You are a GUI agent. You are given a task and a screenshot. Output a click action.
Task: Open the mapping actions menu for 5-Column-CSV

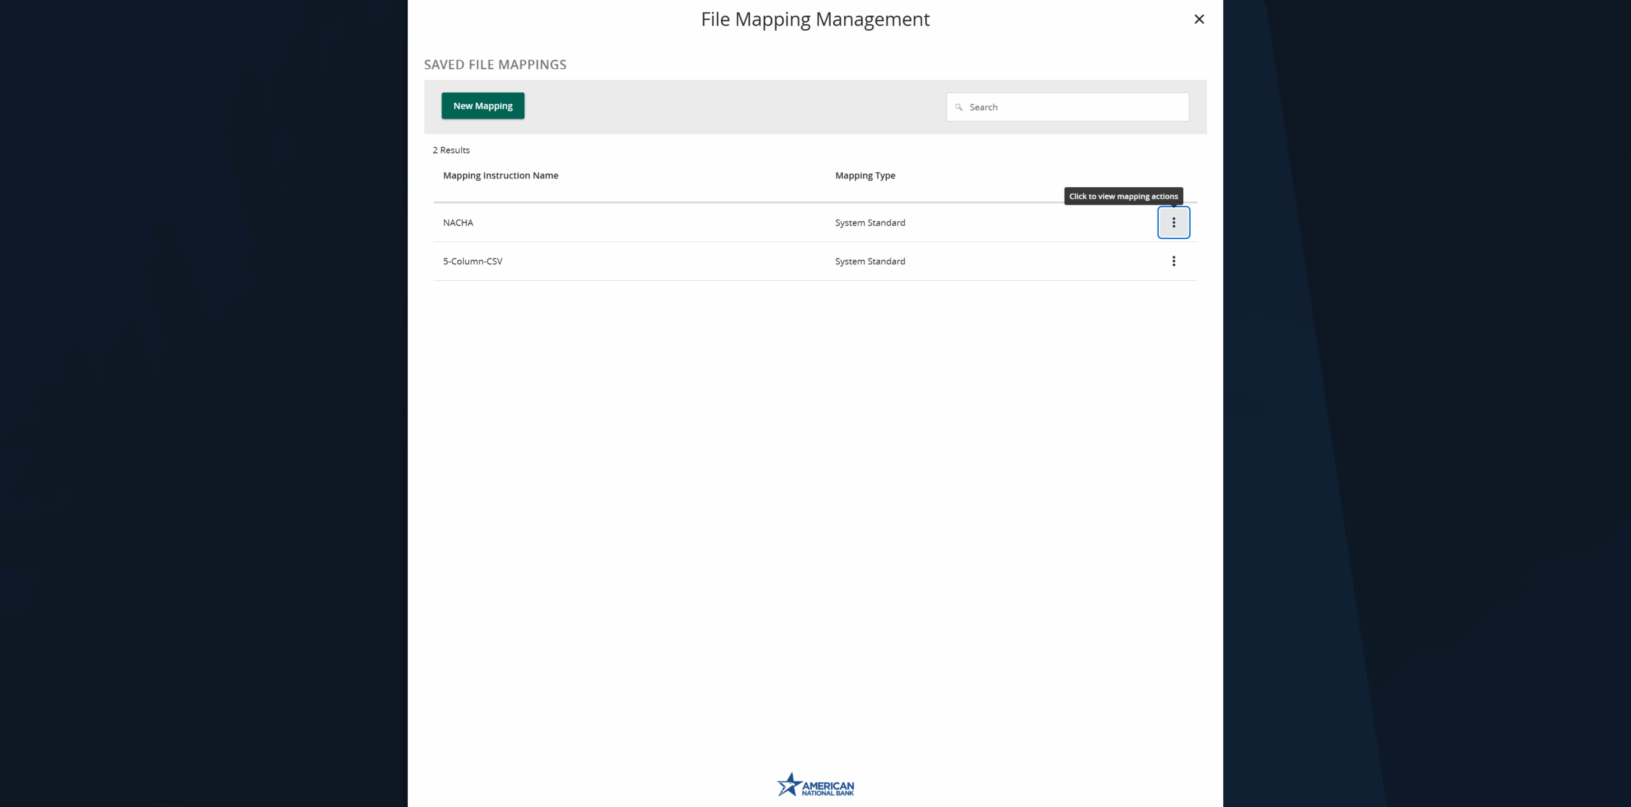tap(1173, 261)
